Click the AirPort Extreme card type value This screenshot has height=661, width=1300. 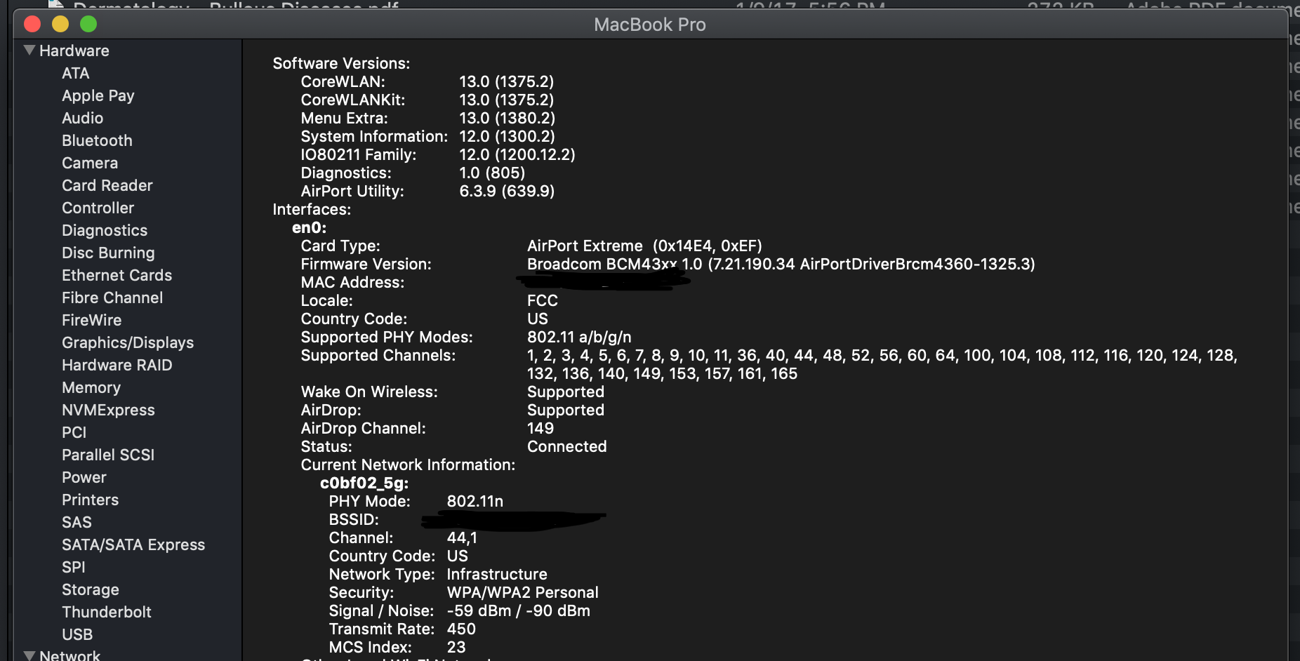point(644,246)
